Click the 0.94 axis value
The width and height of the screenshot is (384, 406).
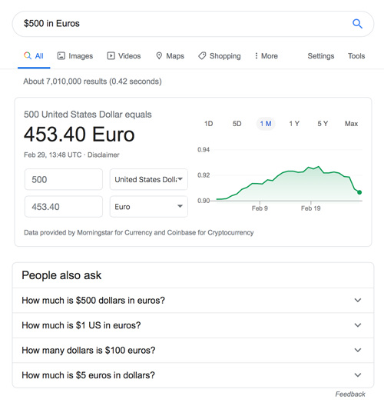(x=204, y=150)
